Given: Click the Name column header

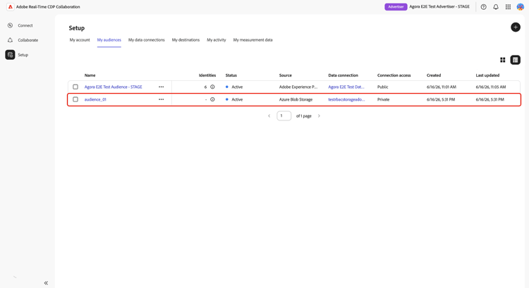Looking at the screenshot, I should point(90,75).
